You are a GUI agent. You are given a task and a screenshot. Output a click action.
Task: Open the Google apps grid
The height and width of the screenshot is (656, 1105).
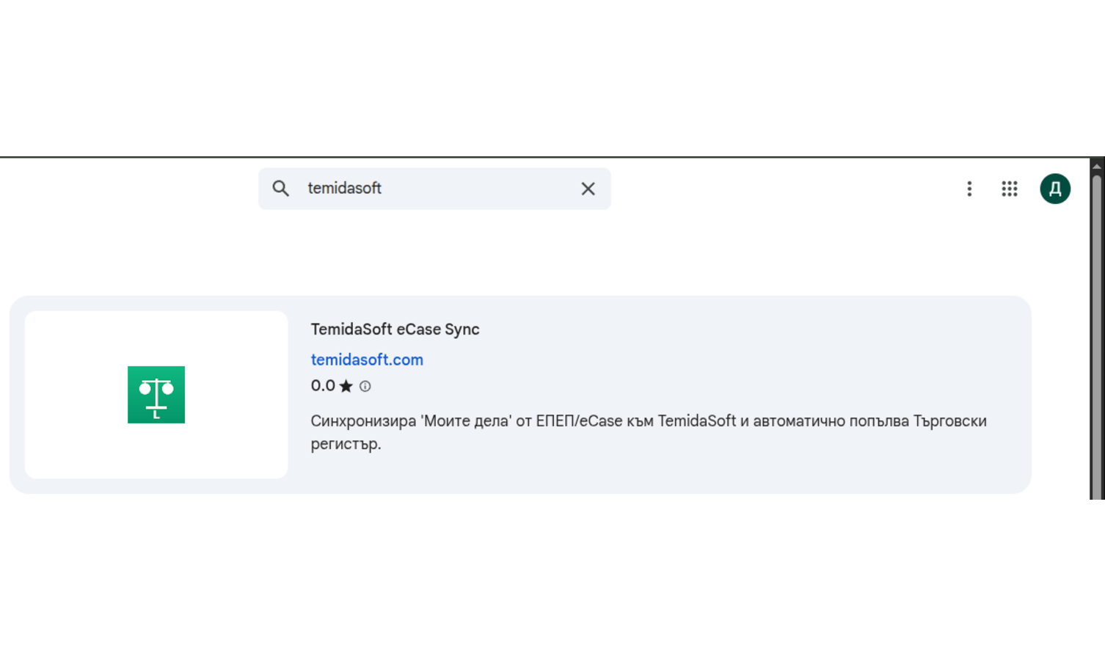click(x=1010, y=189)
